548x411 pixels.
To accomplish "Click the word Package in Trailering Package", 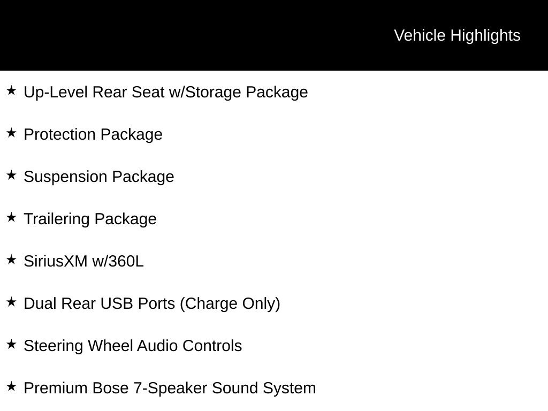I will (125, 220).
